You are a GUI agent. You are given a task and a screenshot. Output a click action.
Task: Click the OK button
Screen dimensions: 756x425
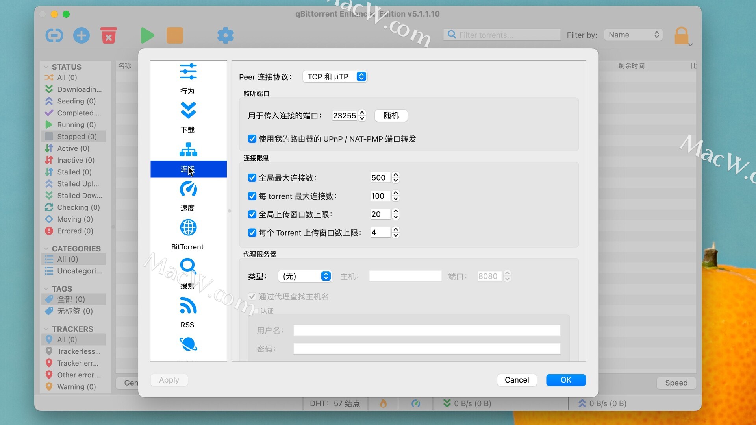tap(566, 380)
